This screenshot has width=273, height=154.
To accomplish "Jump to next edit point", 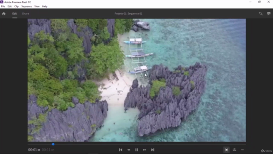I will (x=153, y=150).
